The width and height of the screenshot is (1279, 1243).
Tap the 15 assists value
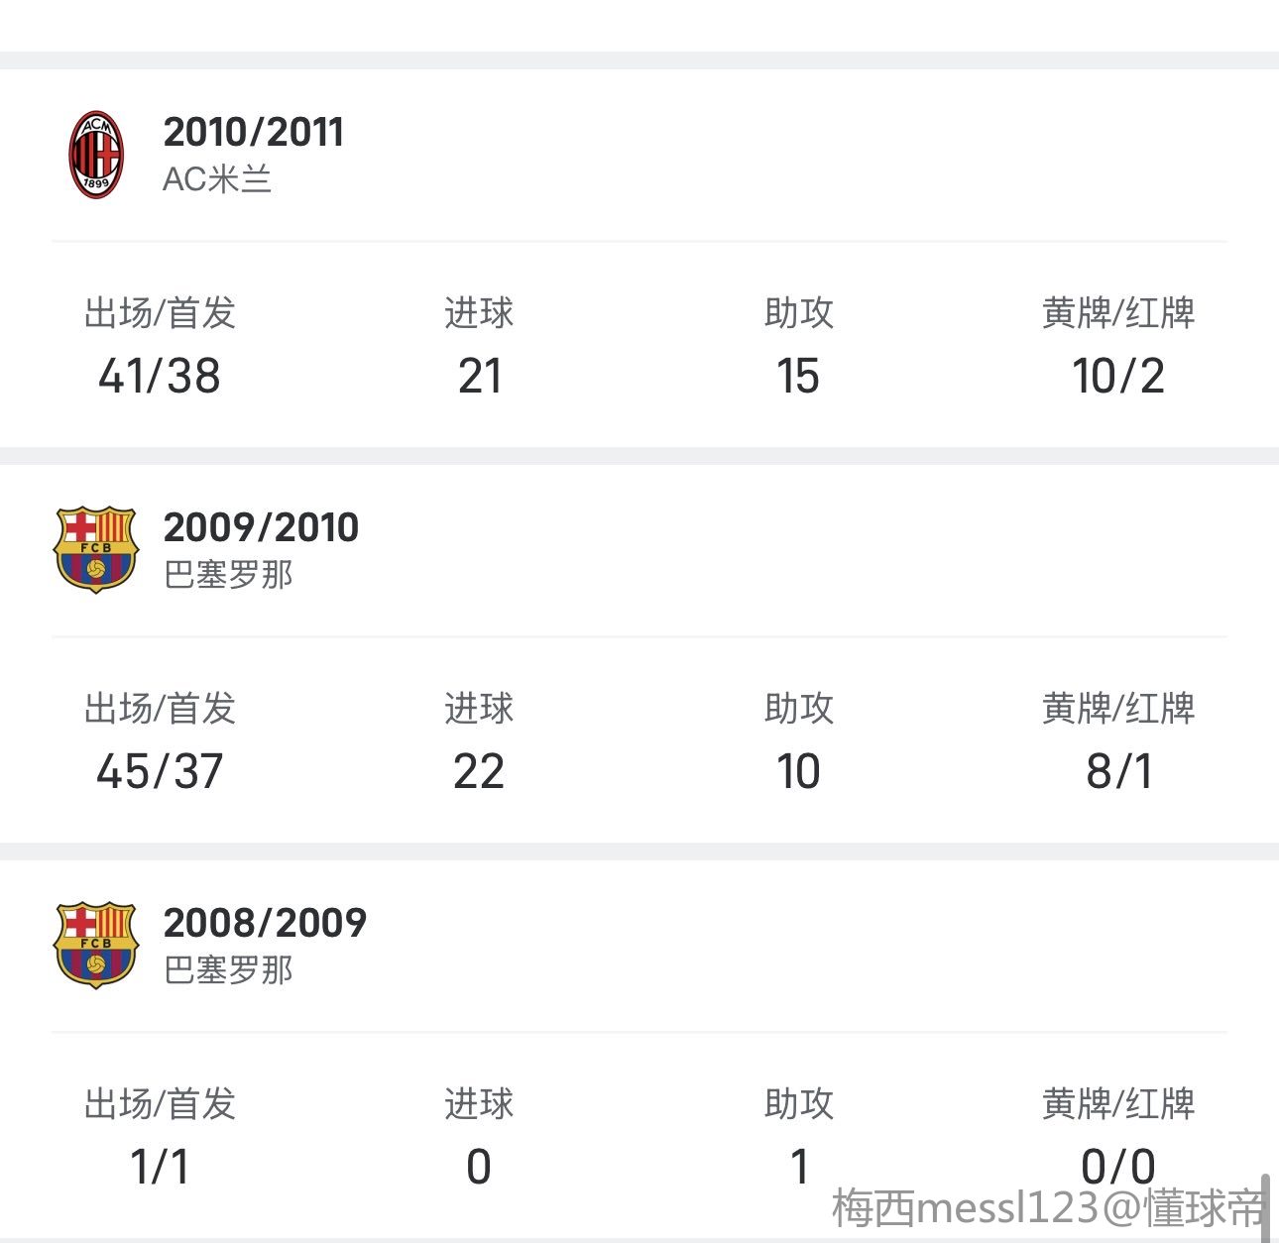pos(798,377)
